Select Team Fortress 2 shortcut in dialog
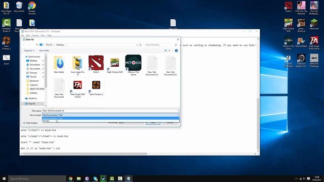Screen dimensions: 324x182 pyautogui.click(x=96, y=86)
